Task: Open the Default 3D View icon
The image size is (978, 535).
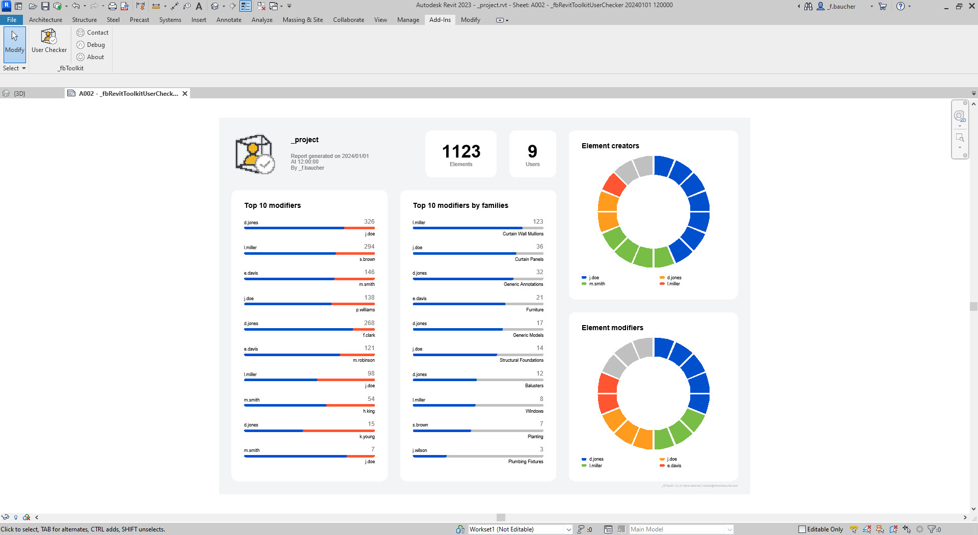Action: (215, 6)
